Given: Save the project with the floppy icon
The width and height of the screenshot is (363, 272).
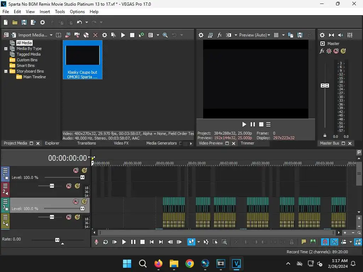Looking at the screenshot, I should click(x=24, y=22).
